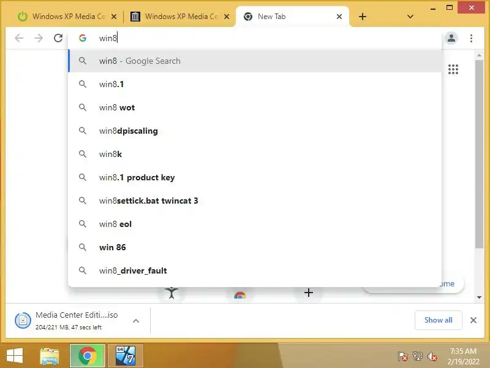Click the browser forward arrow
This screenshot has width=490, height=368.
(39, 38)
